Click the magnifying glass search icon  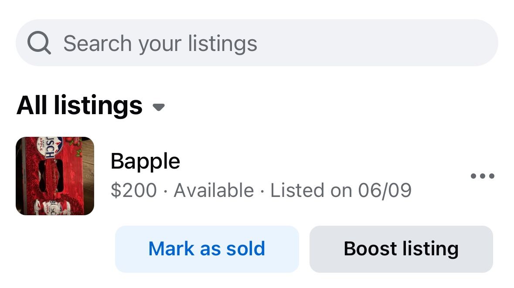tap(39, 43)
